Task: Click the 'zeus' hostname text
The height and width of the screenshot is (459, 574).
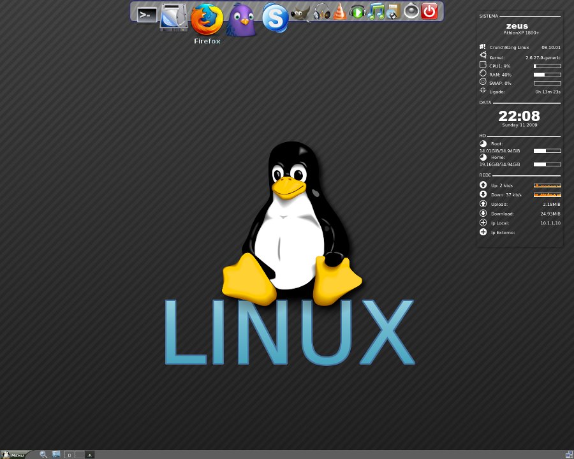Action: click(x=517, y=26)
